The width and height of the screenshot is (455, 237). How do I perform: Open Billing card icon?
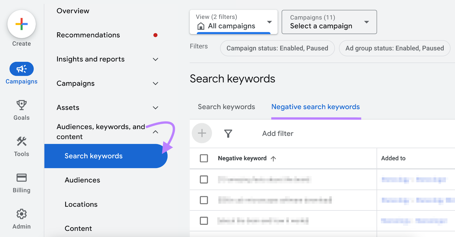point(22,178)
